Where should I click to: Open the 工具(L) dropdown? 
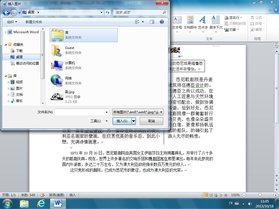(99, 121)
